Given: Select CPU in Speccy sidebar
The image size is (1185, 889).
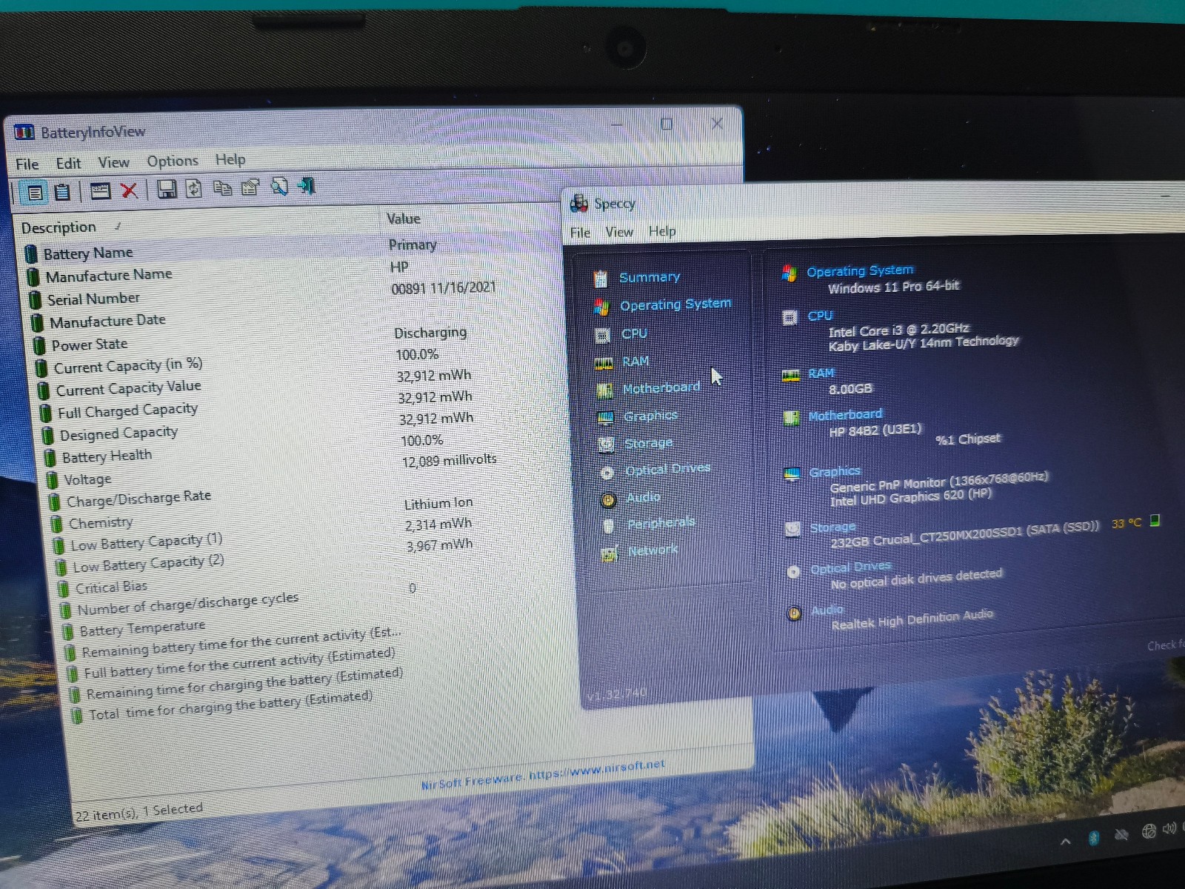Looking at the screenshot, I should click(x=634, y=333).
